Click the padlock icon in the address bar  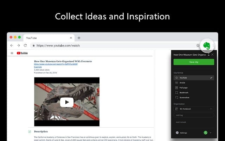coord(34,45)
